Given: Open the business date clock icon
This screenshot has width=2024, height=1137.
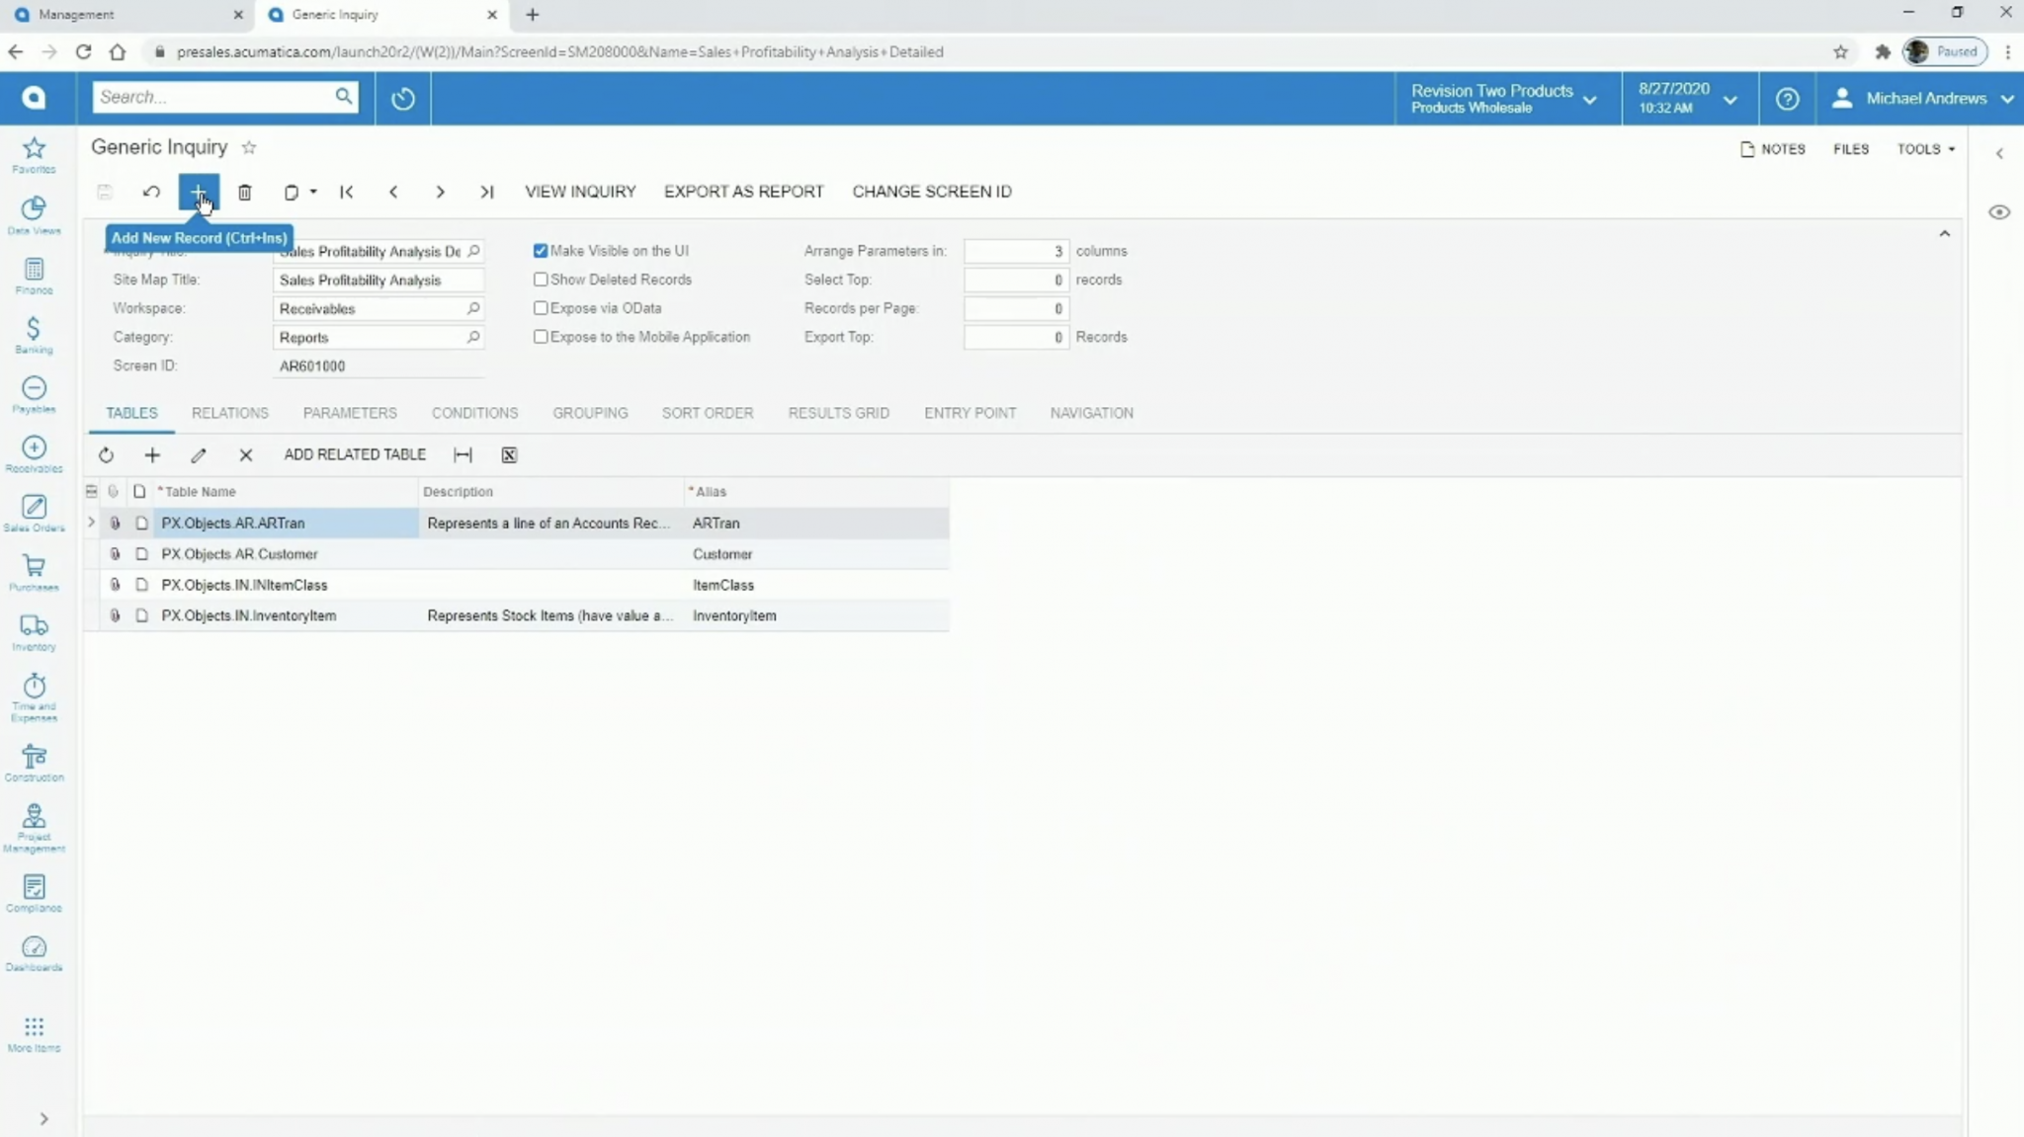Looking at the screenshot, I should point(401,98).
